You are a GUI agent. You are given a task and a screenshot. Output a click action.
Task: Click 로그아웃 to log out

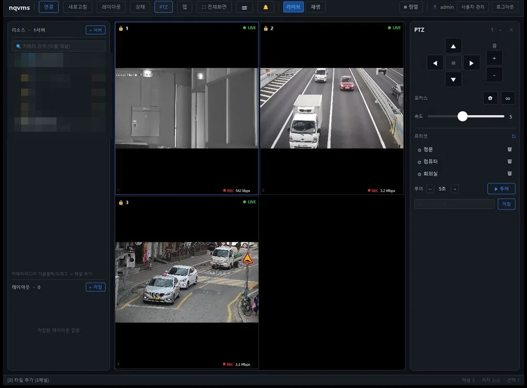point(505,7)
